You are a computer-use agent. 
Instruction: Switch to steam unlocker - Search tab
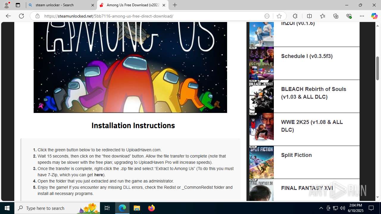[61, 5]
